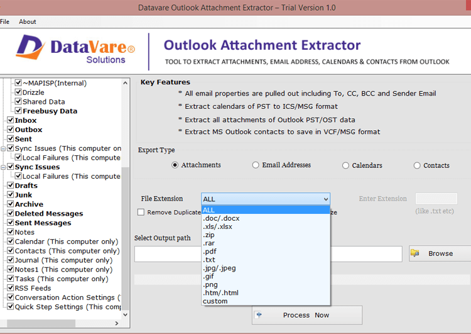Screen dimensions: 471x334
Task: Click the Enter Extension input field
Action: coord(436,199)
